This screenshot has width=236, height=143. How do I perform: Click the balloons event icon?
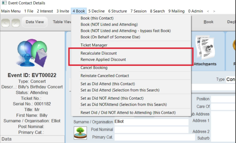click(32, 53)
